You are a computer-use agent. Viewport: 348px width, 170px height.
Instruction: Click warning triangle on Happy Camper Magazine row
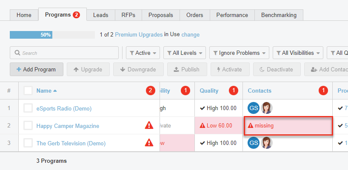(149, 125)
